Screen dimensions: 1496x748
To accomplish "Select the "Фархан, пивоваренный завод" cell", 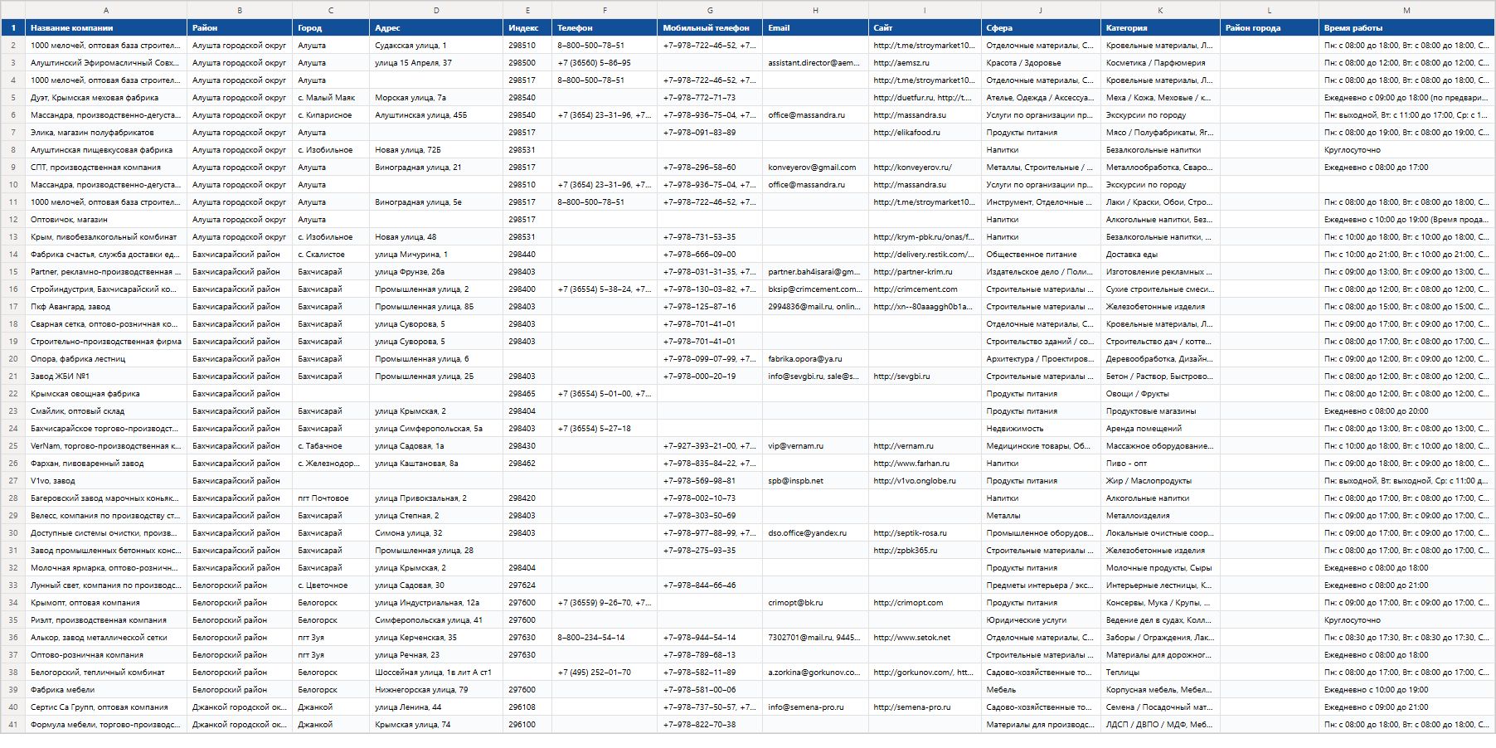I will click(106, 464).
